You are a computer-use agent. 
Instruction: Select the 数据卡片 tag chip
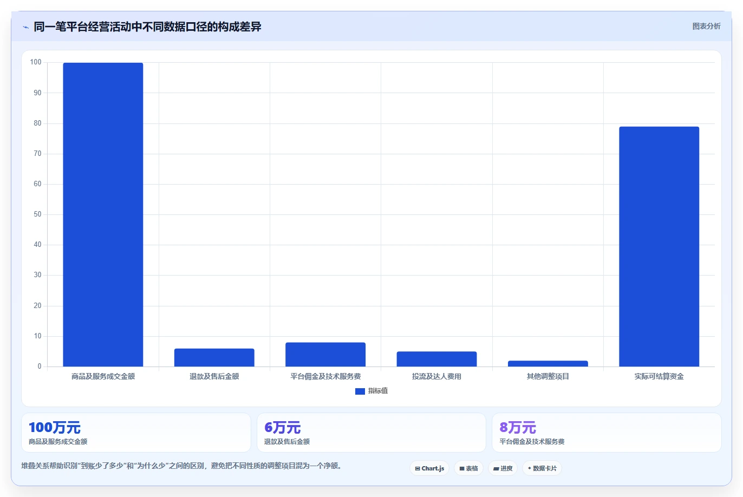[542, 468]
